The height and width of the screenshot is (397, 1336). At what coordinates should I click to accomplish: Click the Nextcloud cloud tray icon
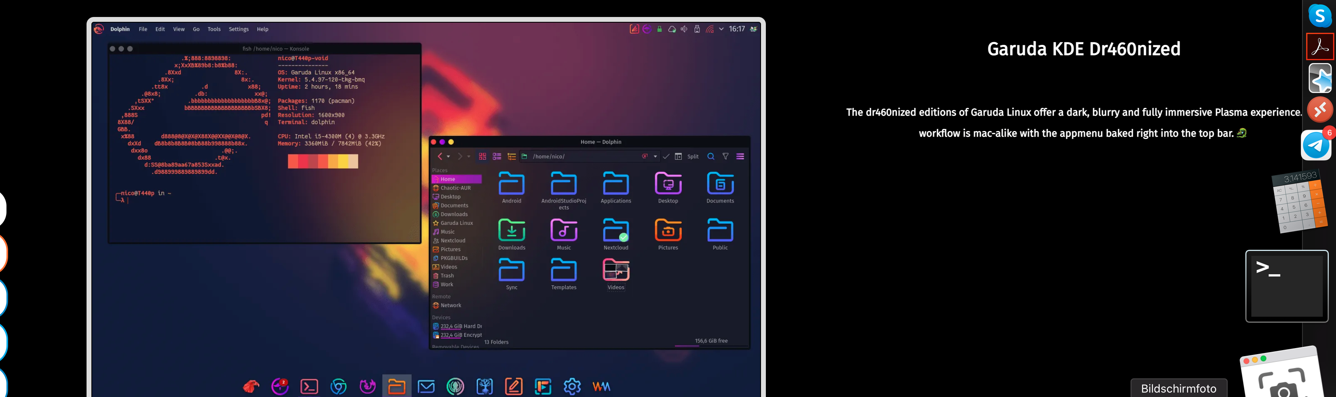[x=672, y=30]
